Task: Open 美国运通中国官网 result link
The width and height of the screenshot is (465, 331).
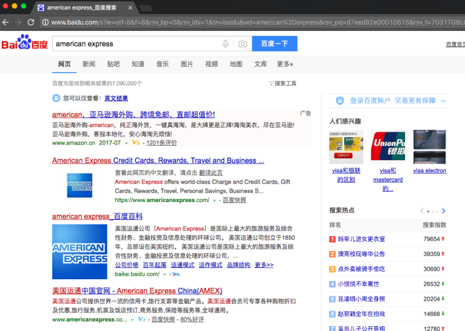Action: (137, 291)
